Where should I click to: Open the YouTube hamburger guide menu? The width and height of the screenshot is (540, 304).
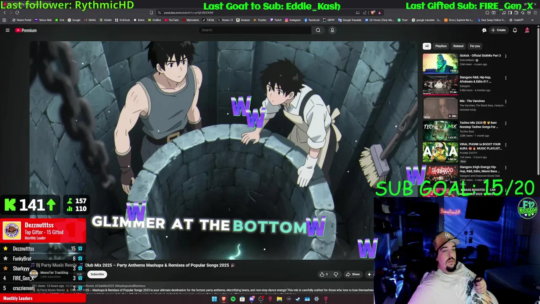[7, 30]
